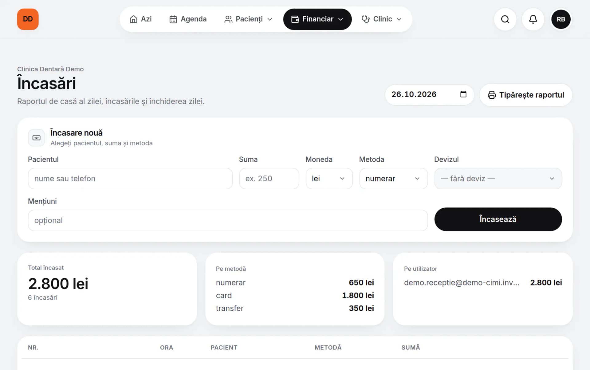Click the stethoscope icon next to Clinic

point(365,19)
